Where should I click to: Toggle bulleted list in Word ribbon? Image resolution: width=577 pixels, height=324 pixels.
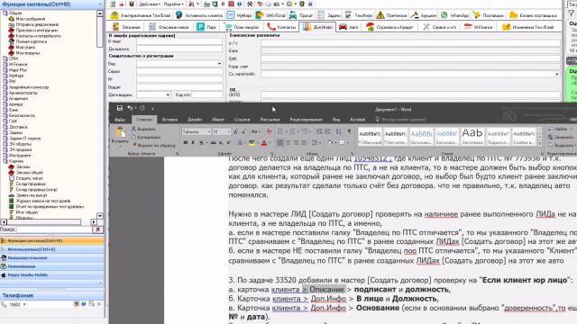[x=280, y=131]
